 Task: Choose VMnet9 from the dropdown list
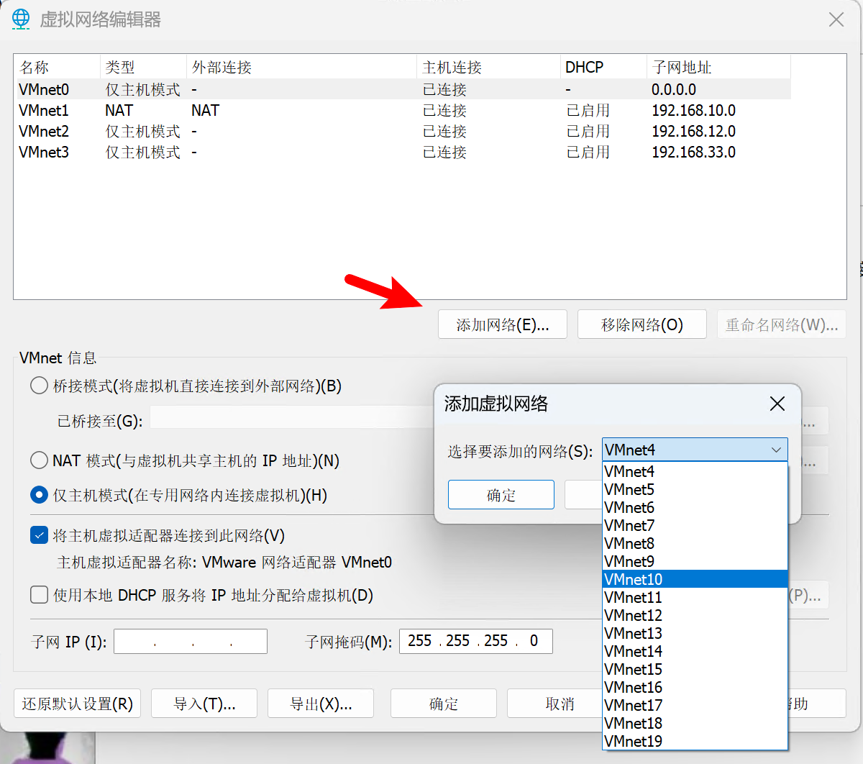(x=695, y=561)
